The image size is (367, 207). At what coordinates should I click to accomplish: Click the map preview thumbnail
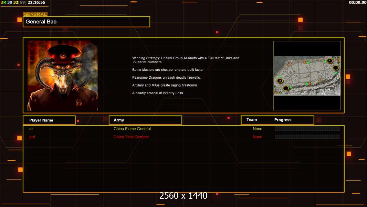pyautogui.click(x=307, y=76)
